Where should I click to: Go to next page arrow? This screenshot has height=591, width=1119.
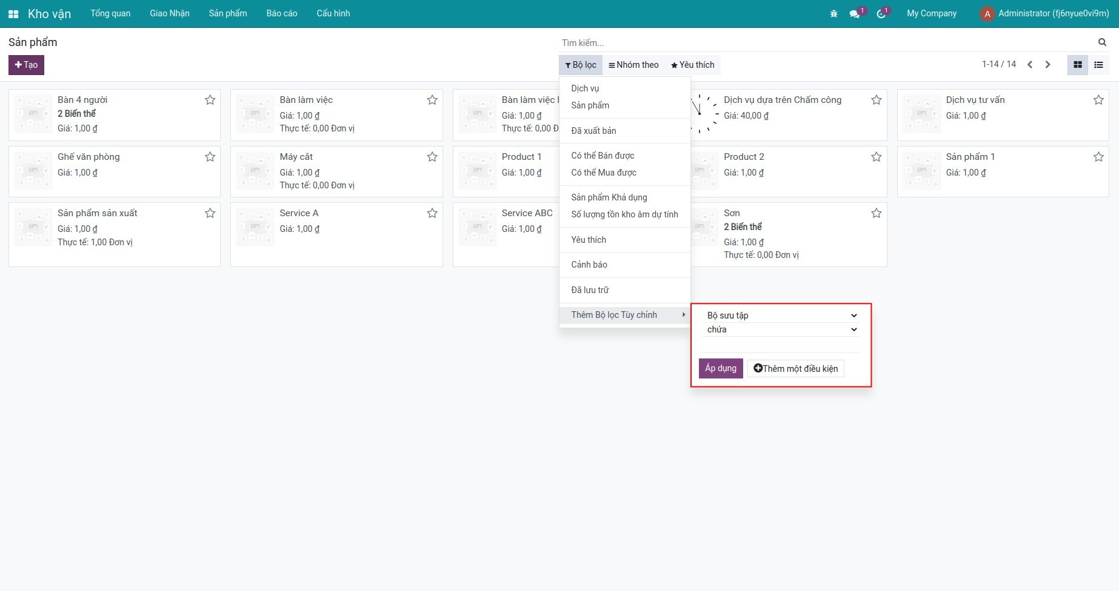click(x=1047, y=65)
